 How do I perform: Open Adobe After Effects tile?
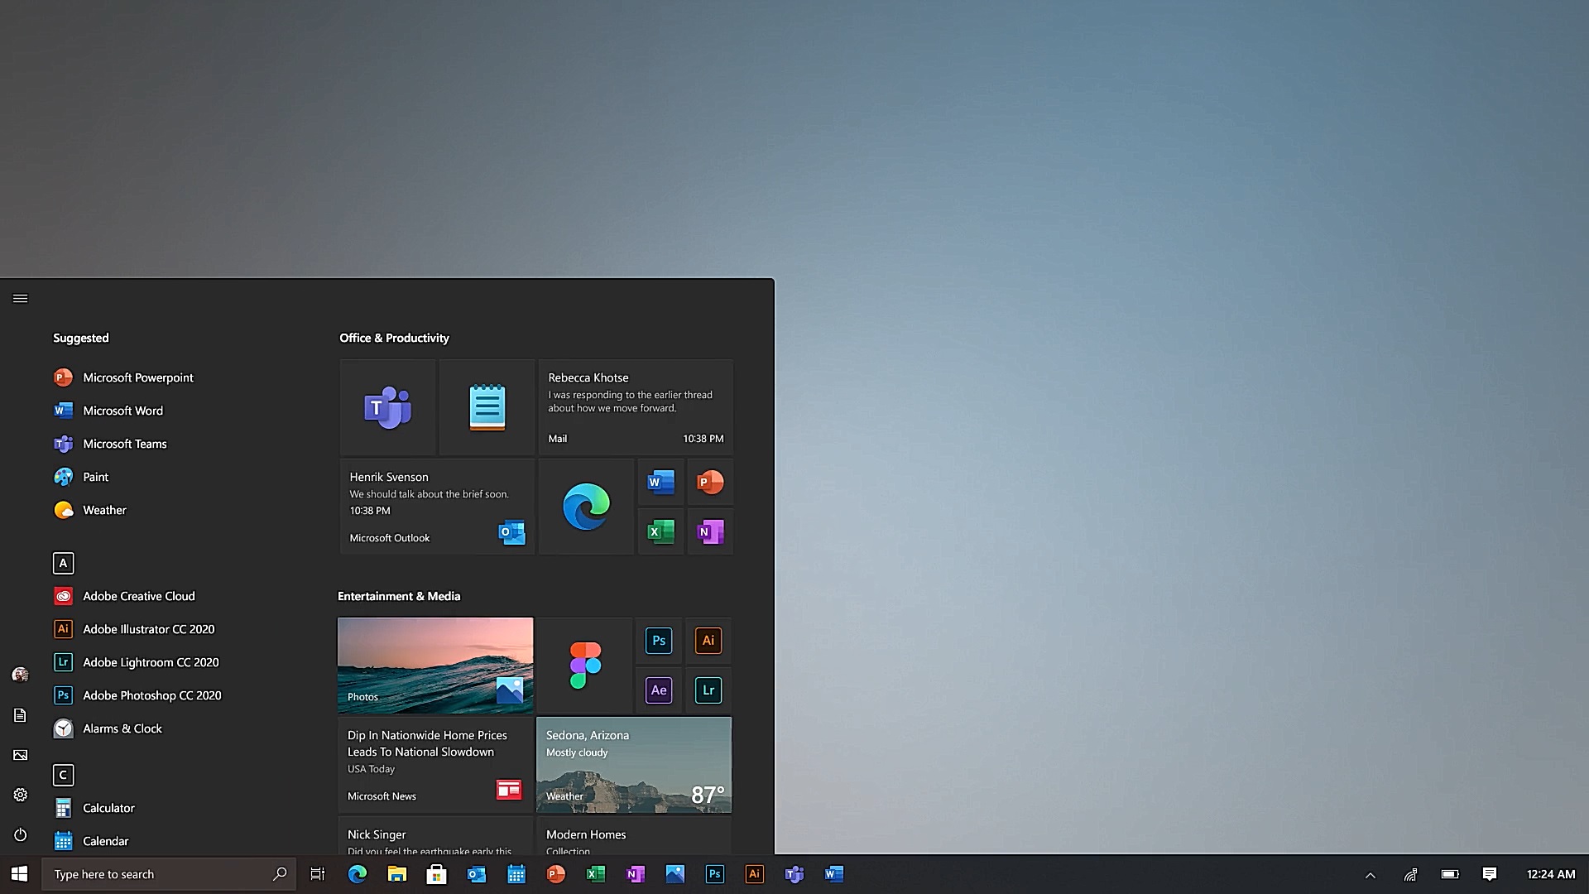659,689
